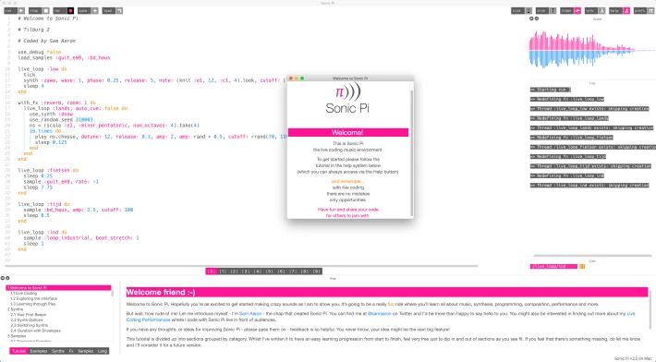Open preferences with the pi icon
The image size is (656, 362).
coord(651,11)
